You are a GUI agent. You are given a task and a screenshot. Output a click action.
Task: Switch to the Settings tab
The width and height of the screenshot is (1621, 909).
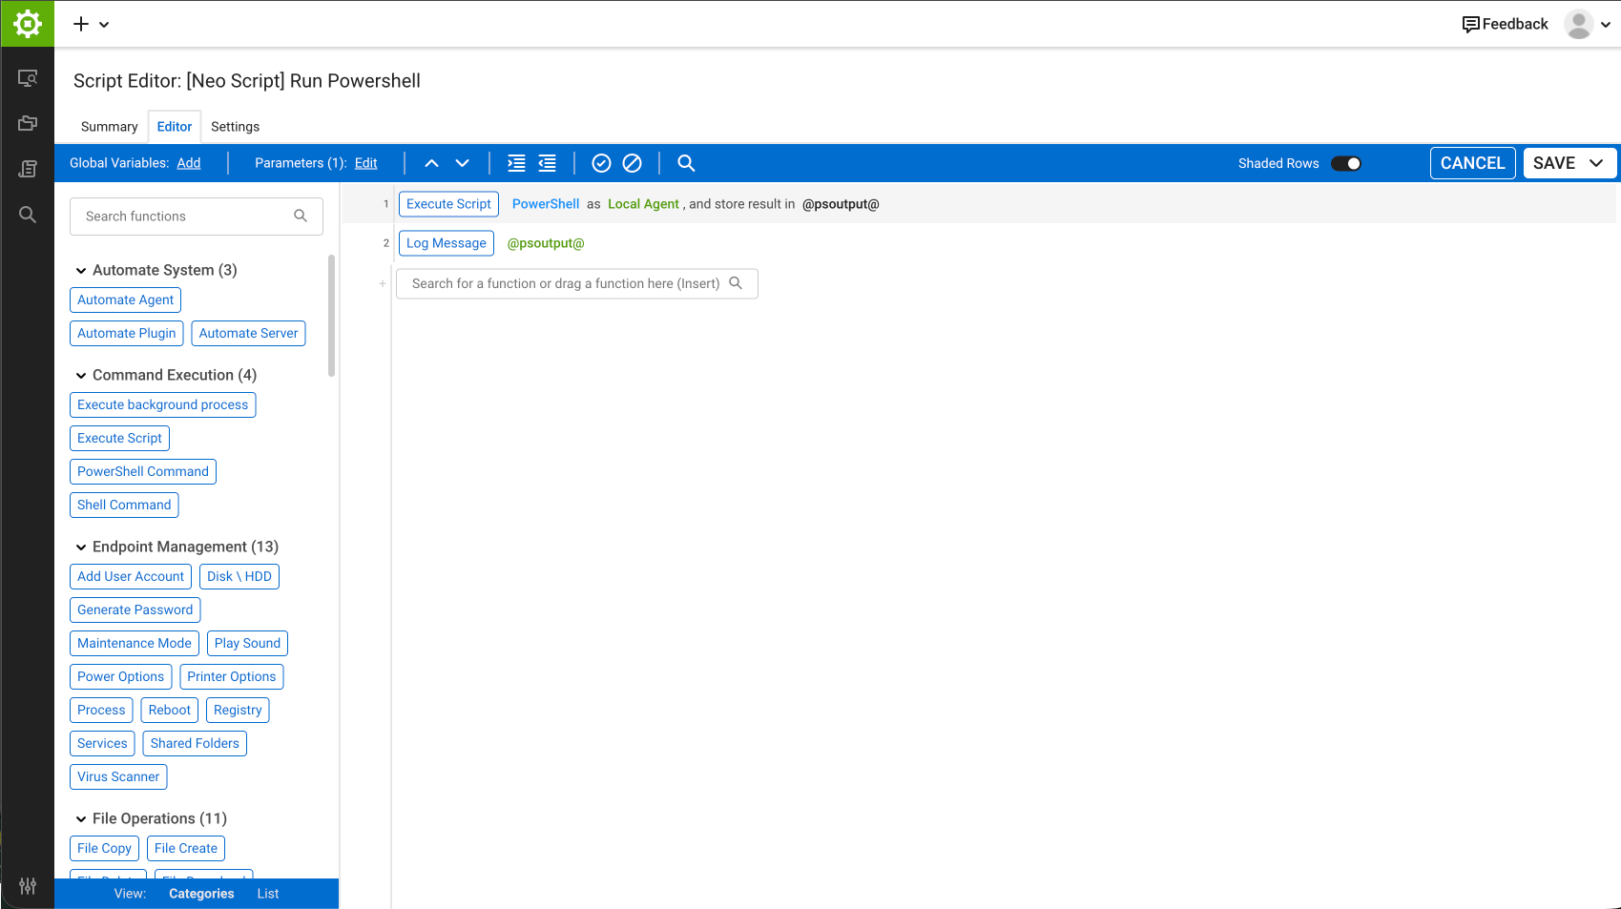coord(235,127)
